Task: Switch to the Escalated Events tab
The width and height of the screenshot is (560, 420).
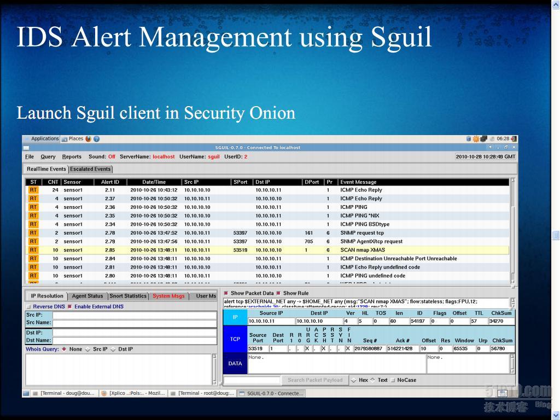Action: pos(90,169)
